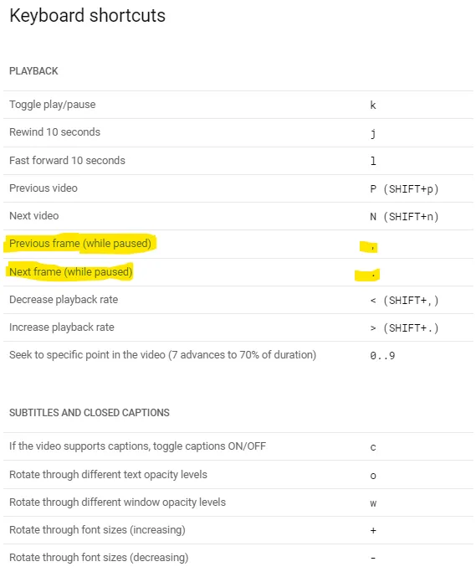Click the Toggle play/pause row label
The image size is (476, 572).
[x=53, y=105]
